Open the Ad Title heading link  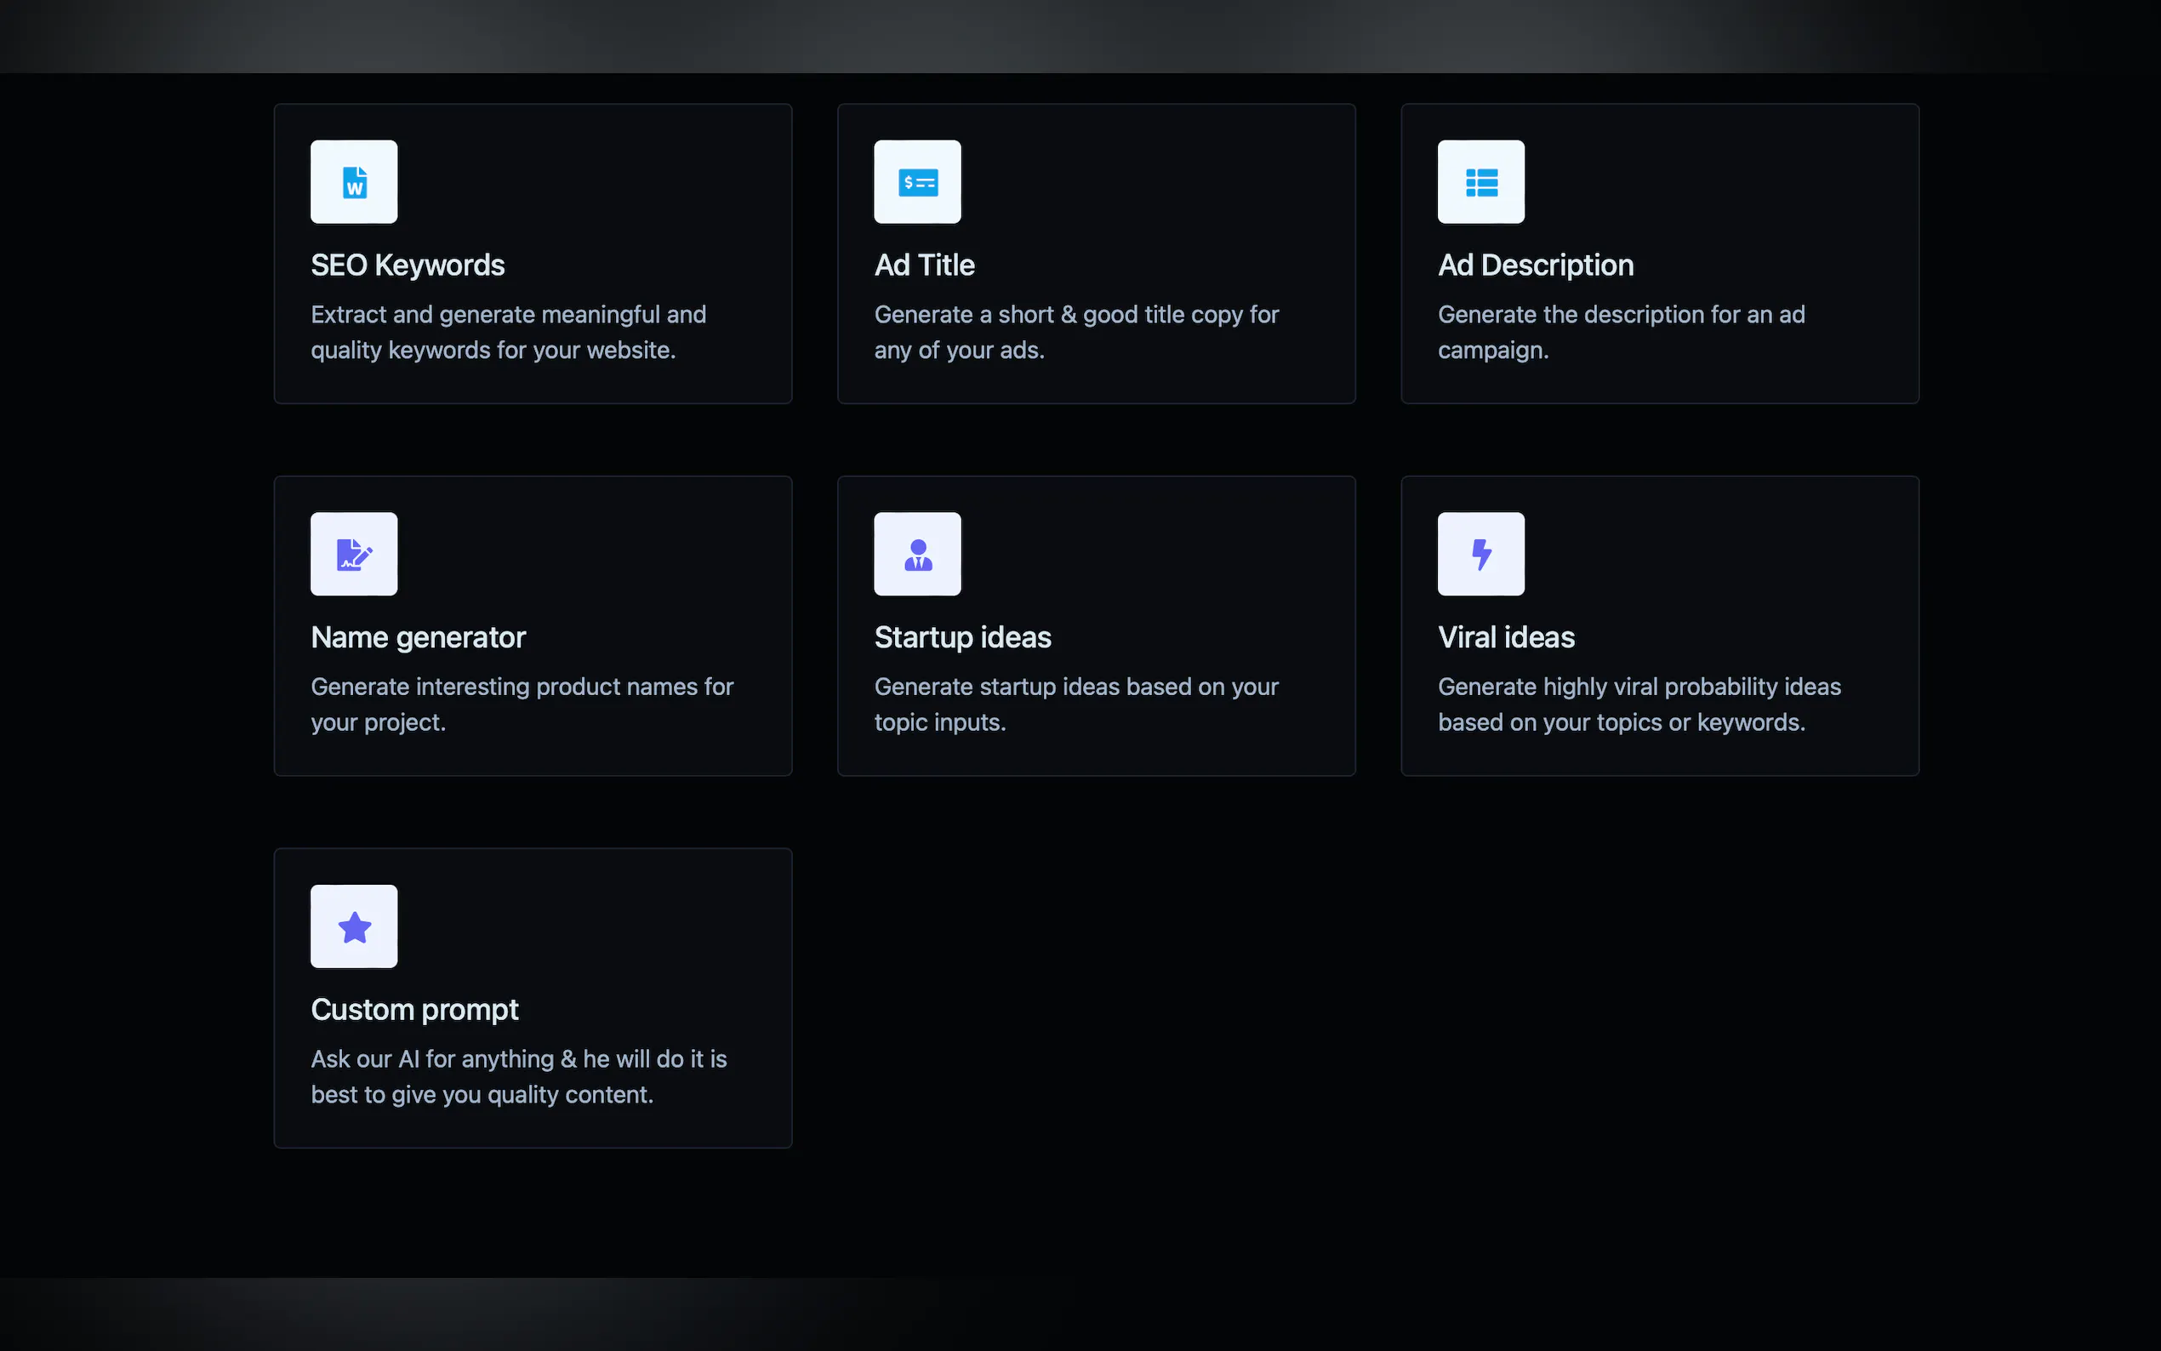click(924, 265)
